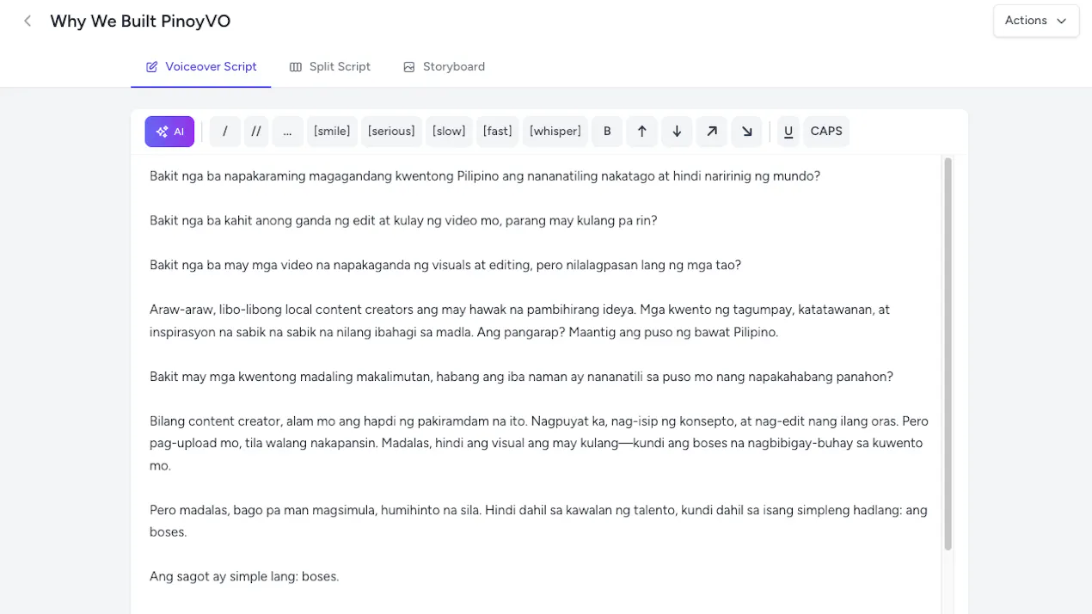Viewport: 1092px width, 614px height.
Task: Click the line ending 'parang may kulang pa rin?'
Action: click(x=403, y=220)
